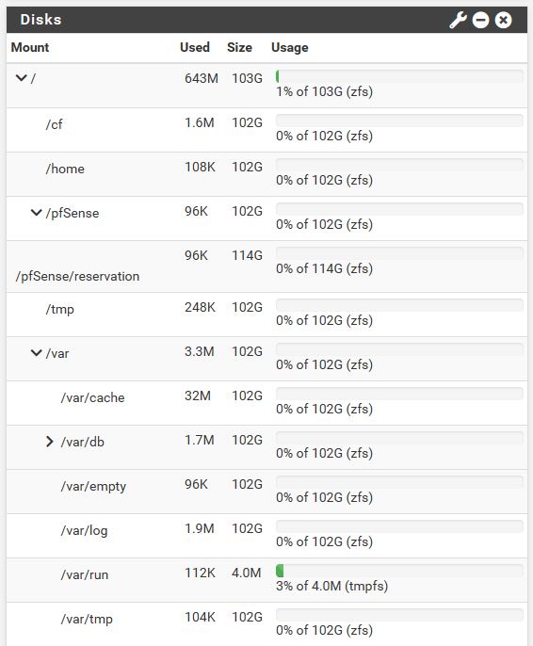
Task: Expand the /var/db mount node
Action: point(49,442)
